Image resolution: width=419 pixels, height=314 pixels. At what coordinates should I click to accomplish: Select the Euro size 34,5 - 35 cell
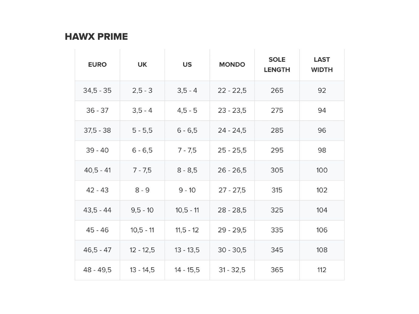(97, 91)
